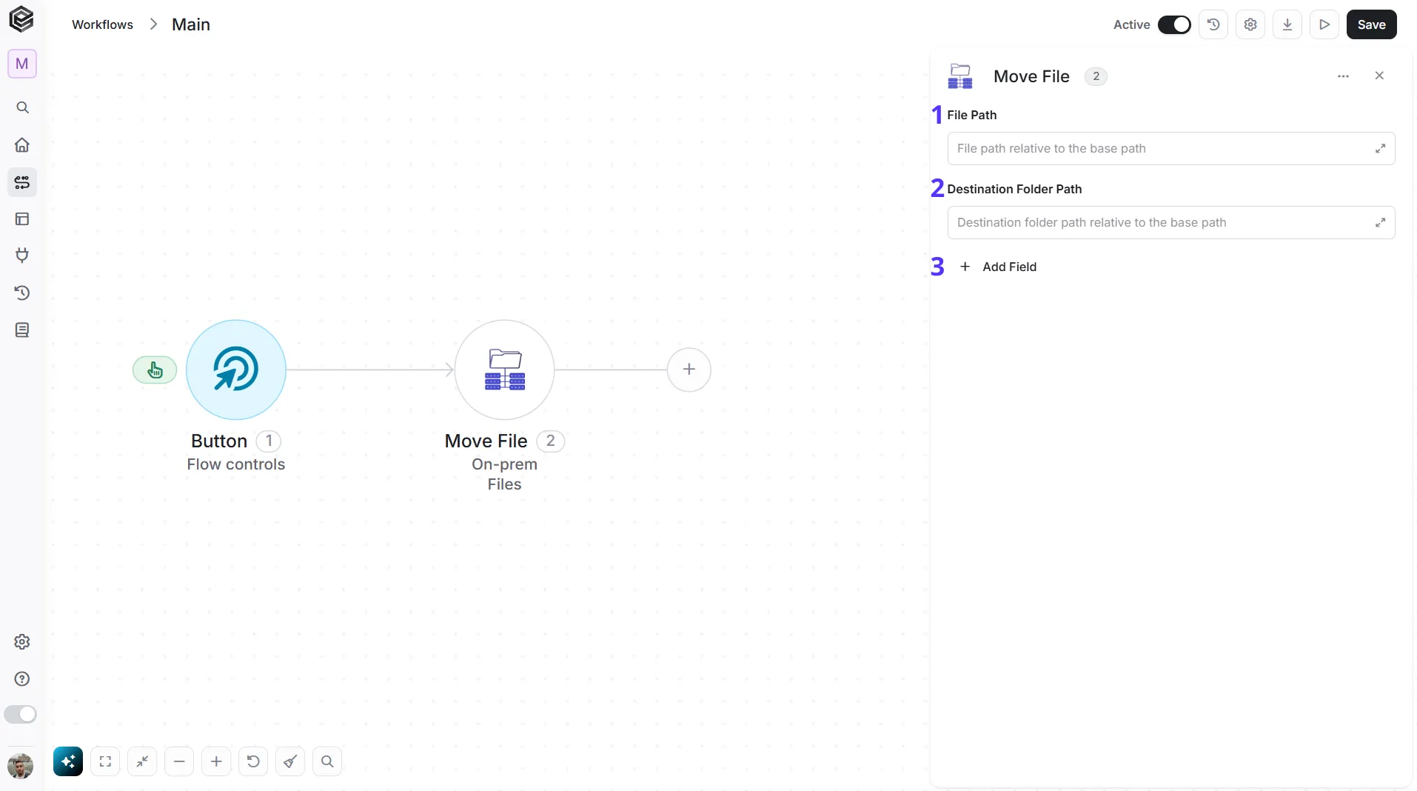Run the workflow with the play icon
1417x791 pixels.
tap(1324, 24)
